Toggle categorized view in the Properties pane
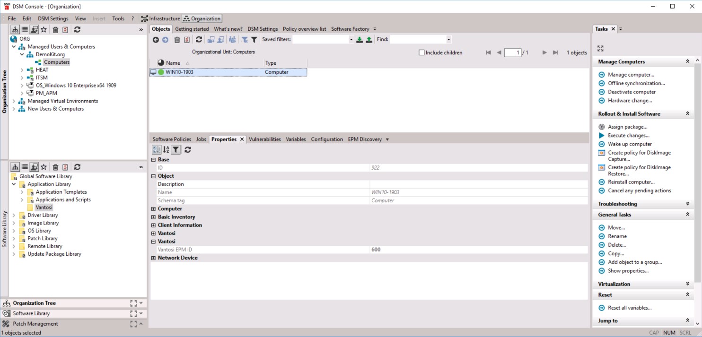 (x=157, y=149)
